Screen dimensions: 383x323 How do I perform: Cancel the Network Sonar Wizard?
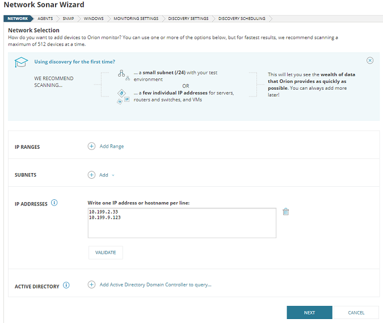tap(356, 313)
